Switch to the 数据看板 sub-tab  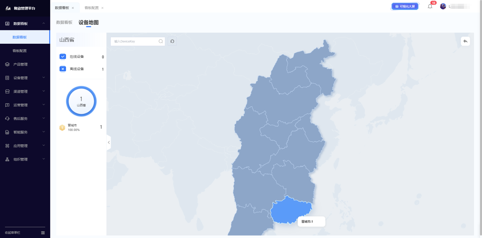(64, 22)
